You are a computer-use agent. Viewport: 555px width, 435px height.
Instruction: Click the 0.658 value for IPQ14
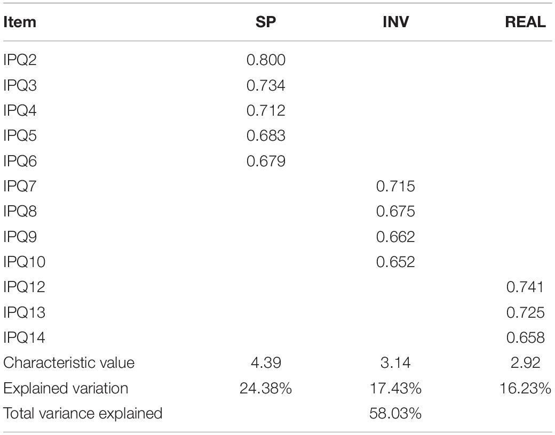(525, 337)
